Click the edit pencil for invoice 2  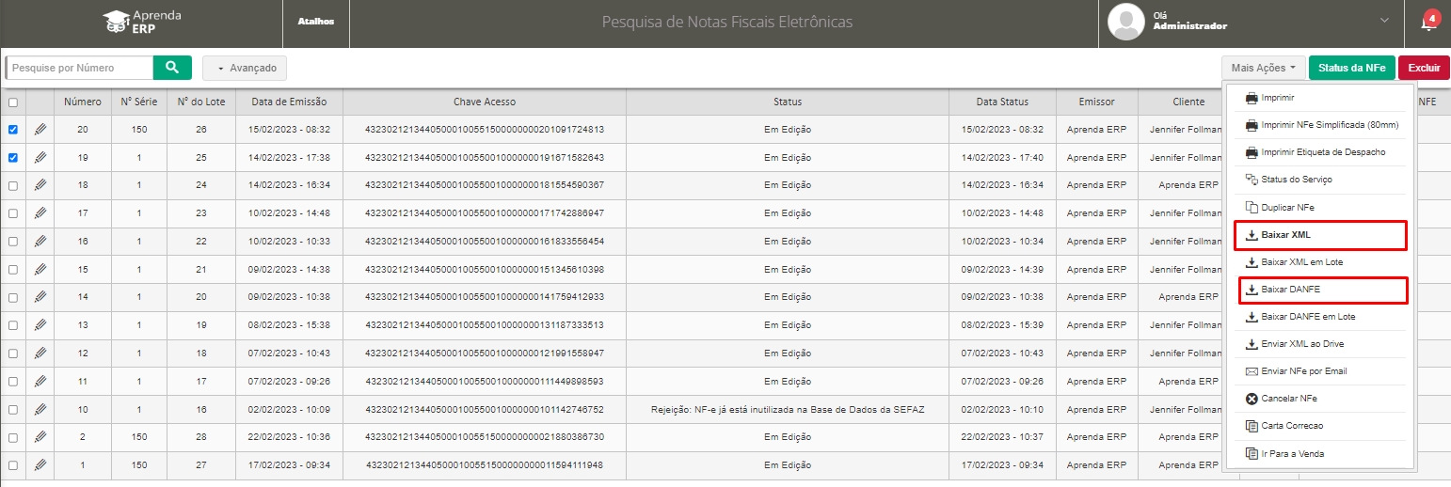click(x=40, y=437)
